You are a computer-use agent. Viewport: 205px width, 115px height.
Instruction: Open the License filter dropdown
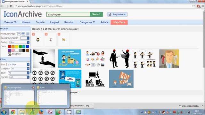(19, 77)
